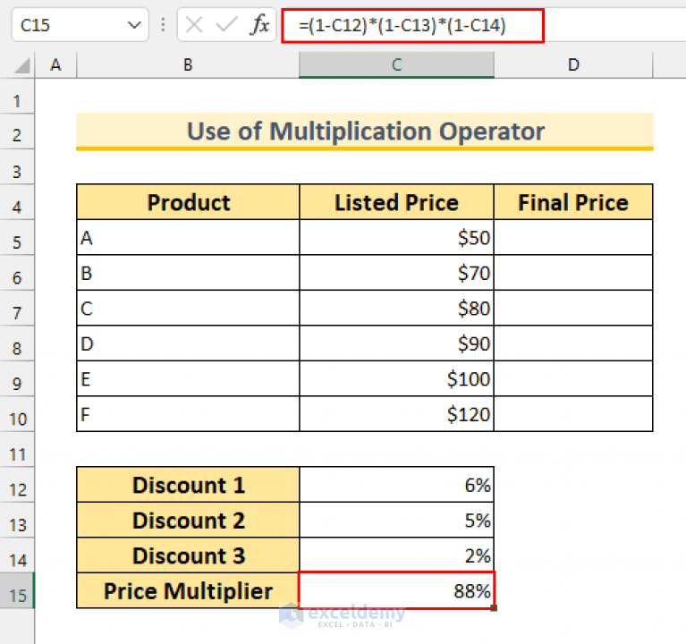Screen dimensions: 686x644
Task: Expand the Name Box dropdown arrow
Action: click(x=134, y=25)
